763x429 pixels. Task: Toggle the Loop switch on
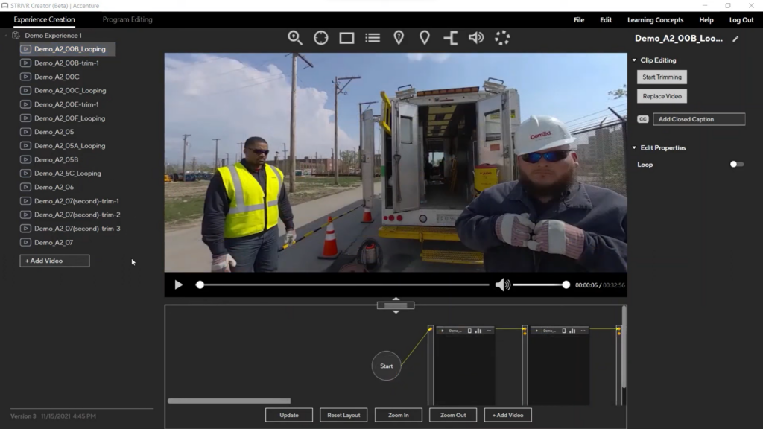pyautogui.click(x=736, y=165)
